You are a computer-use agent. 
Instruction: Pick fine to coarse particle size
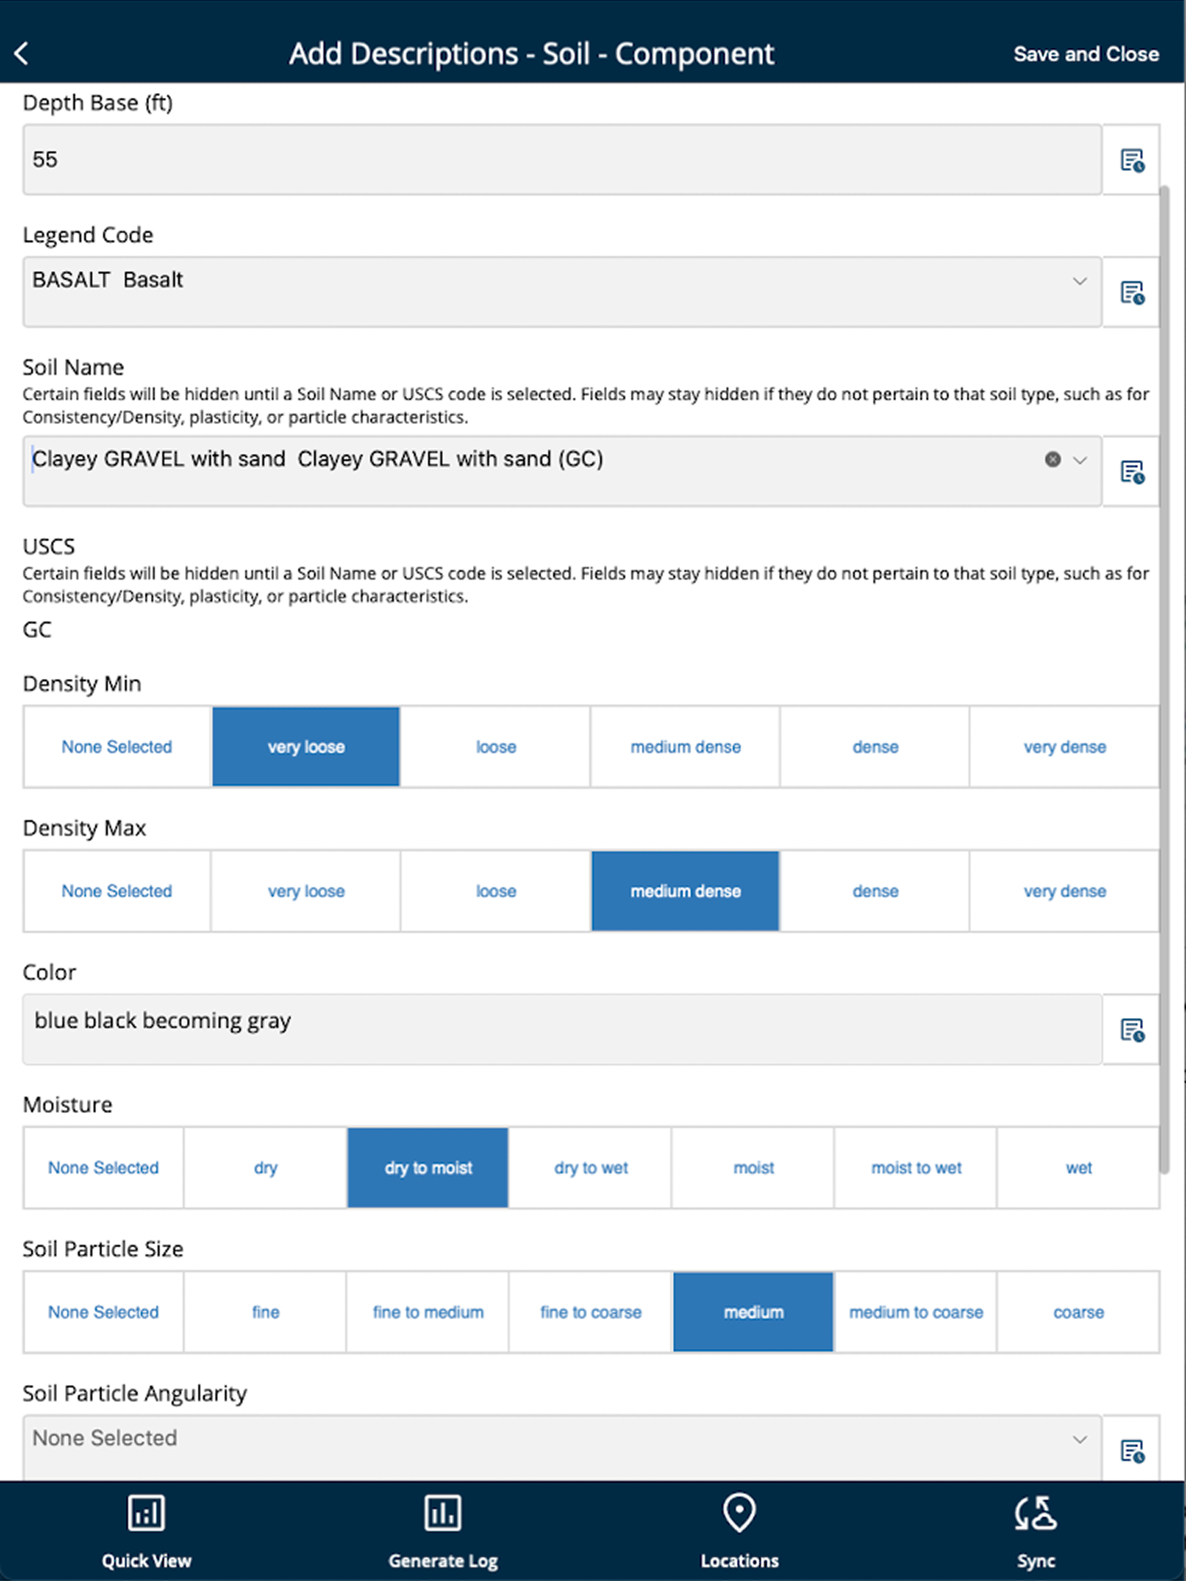pyautogui.click(x=591, y=1312)
